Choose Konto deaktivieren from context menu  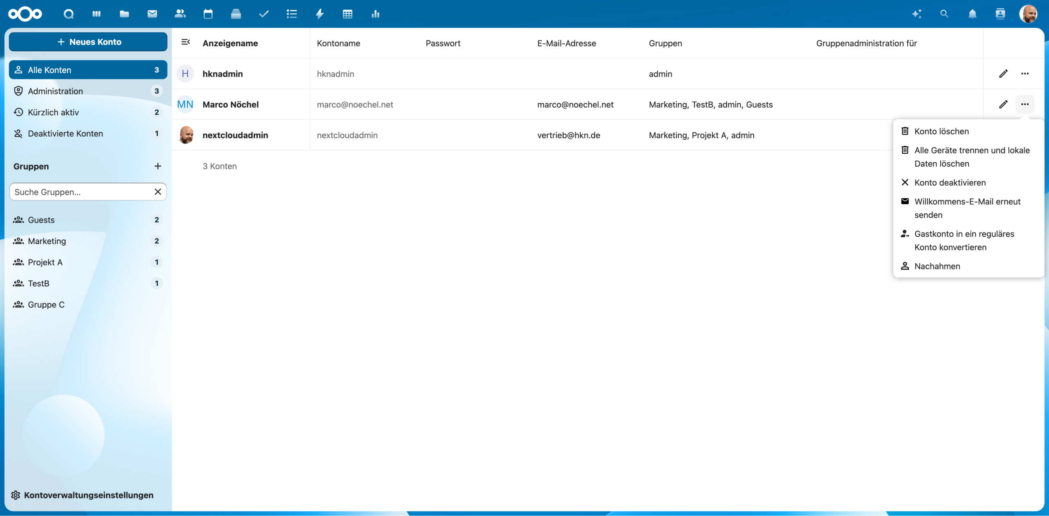click(x=950, y=183)
